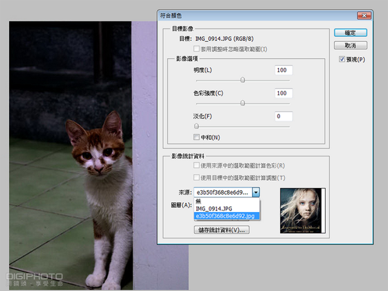Click the 色彩強度(C) slider handle

pos(243,103)
